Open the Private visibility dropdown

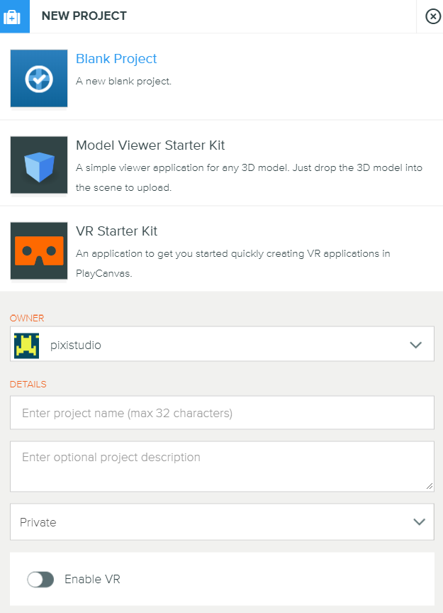[222, 522]
